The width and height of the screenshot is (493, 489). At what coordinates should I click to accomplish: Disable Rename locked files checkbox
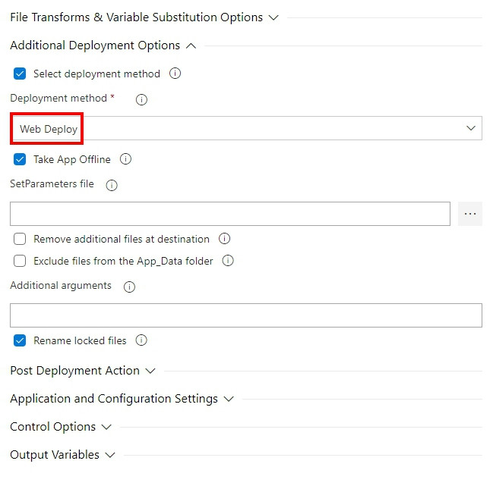coord(20,340)
